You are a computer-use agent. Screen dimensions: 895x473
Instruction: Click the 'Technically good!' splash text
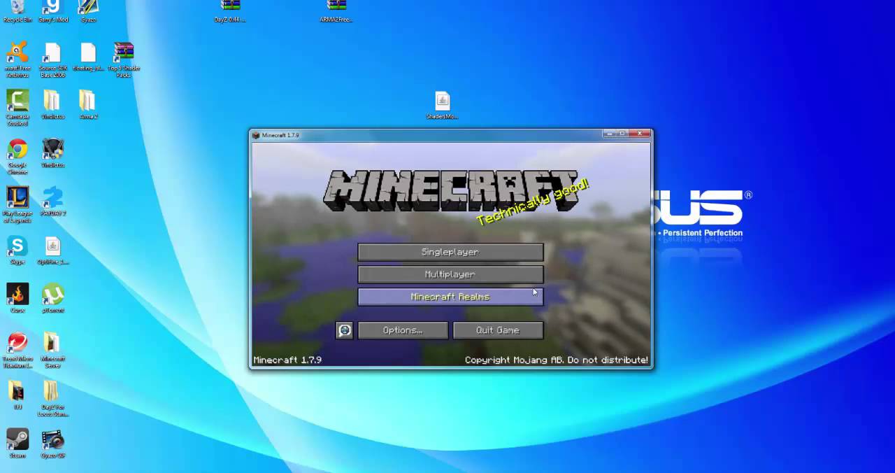533,202
